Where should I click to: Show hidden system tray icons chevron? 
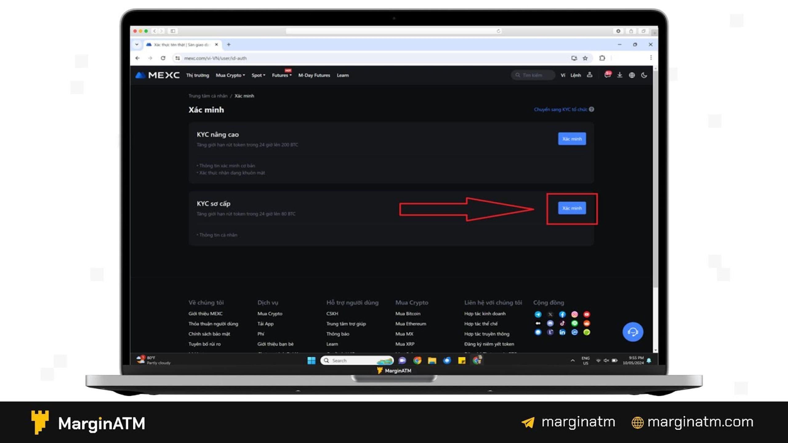573,361
